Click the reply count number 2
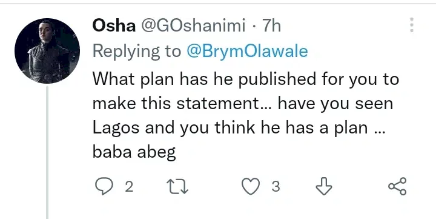Screen dimensions: 436x219 [129, 187]
